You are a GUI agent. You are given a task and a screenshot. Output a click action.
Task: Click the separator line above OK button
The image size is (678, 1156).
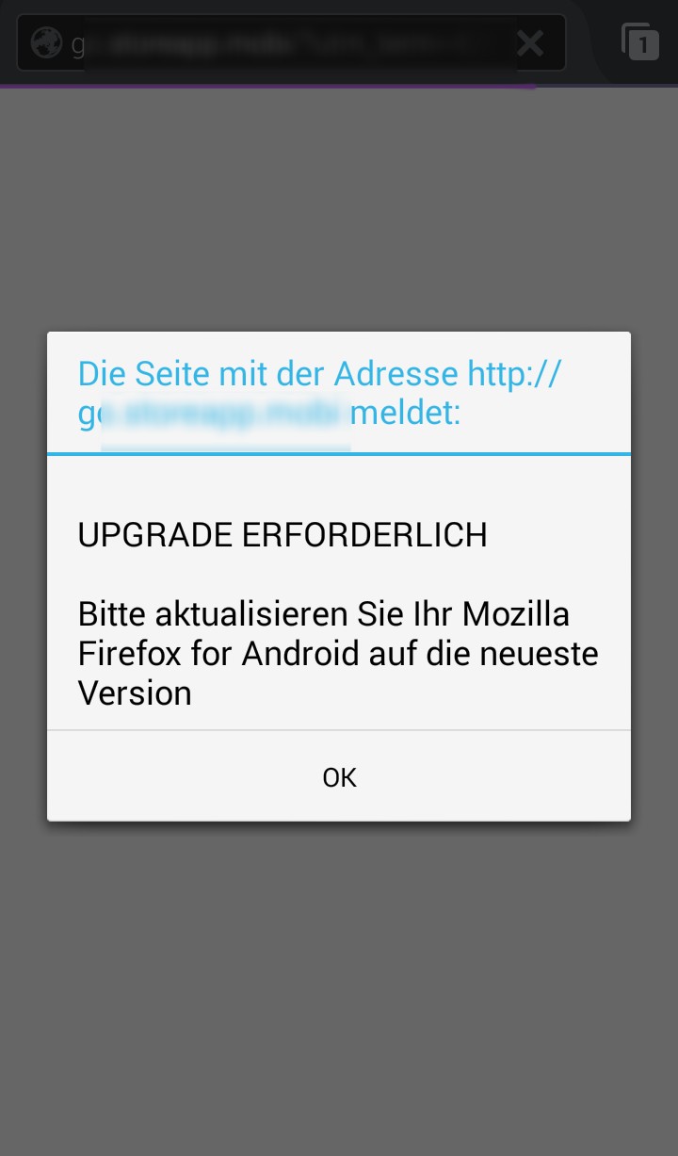(339, 730)
